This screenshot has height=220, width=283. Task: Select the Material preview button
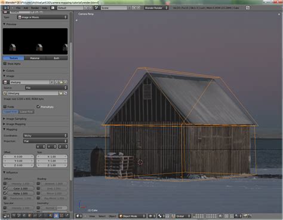[x=35, y=58]
